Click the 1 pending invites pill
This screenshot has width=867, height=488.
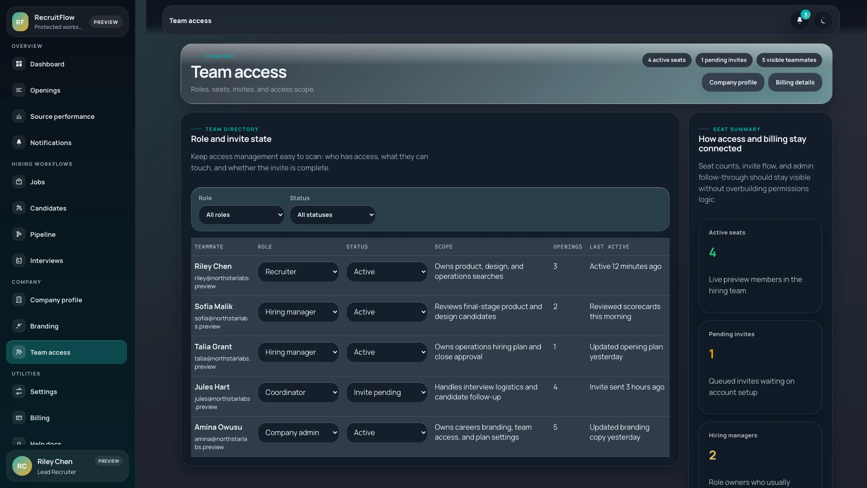pos(724,60)
